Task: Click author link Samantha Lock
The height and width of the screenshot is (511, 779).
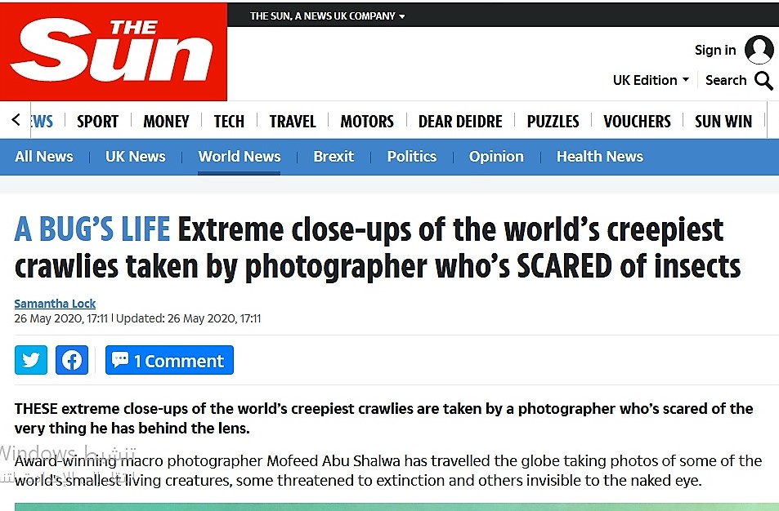Action: (55, 303)
